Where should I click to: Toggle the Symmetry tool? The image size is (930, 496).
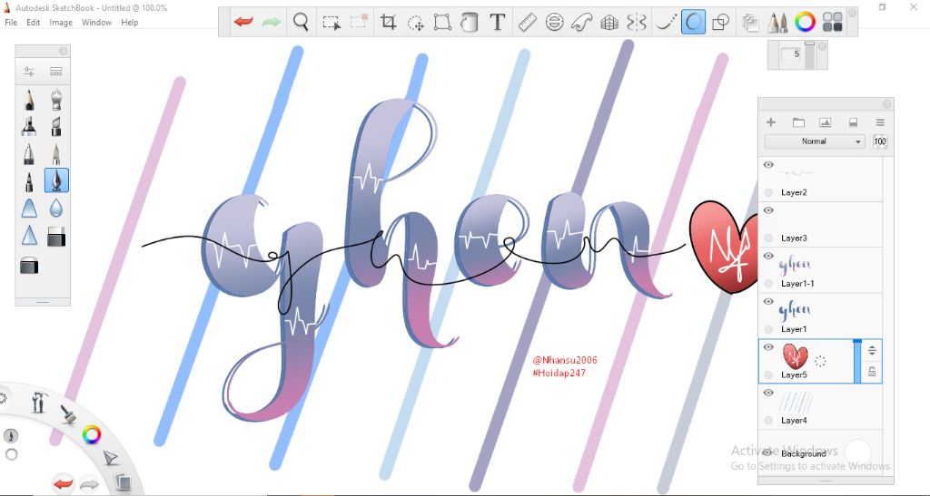tap(637, 23)
